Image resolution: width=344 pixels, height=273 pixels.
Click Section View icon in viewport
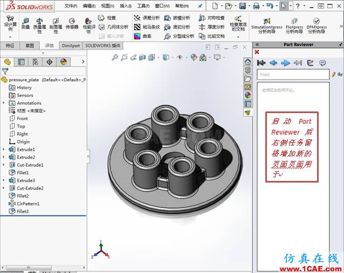pos(142,58)
